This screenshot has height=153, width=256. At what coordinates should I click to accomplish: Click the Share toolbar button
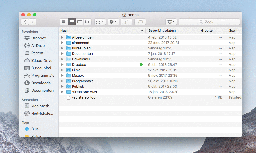pyautogui.click(x=127, y=22)
